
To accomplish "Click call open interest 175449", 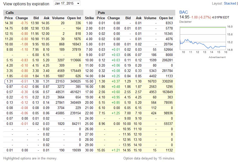I will [76, 71].
